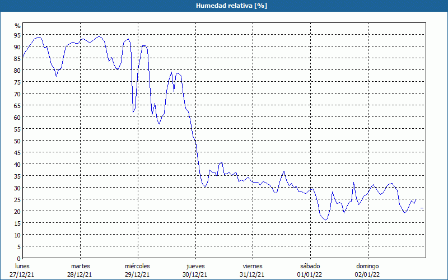Select the 29/12/21 date label
The image size is (448, 280).
coord(137,274)
